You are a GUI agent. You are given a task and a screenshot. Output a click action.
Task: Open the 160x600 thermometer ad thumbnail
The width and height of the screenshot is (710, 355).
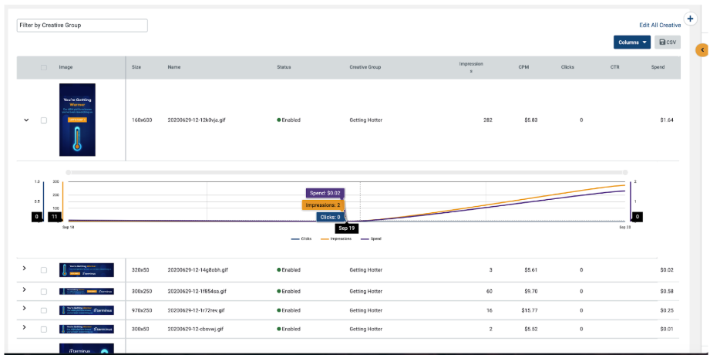[77, 120]
